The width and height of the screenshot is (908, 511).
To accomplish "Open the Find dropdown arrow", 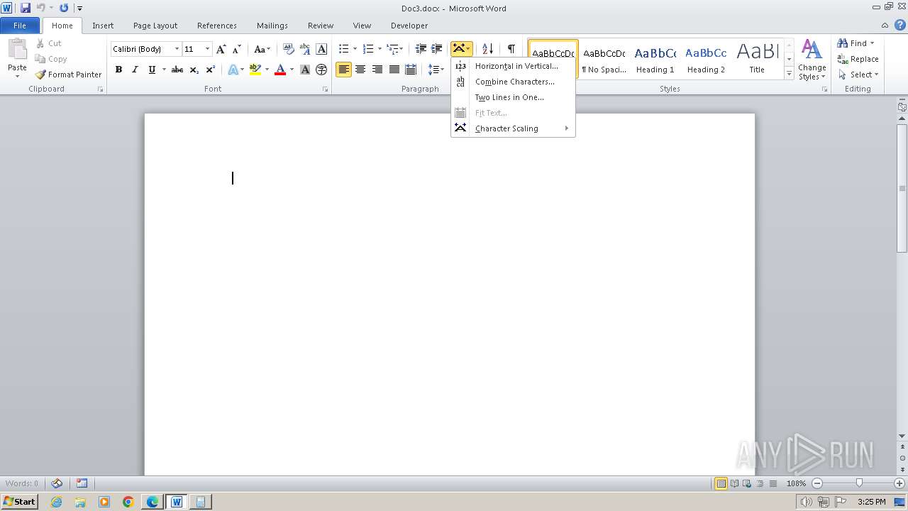I will click(872, 43).
